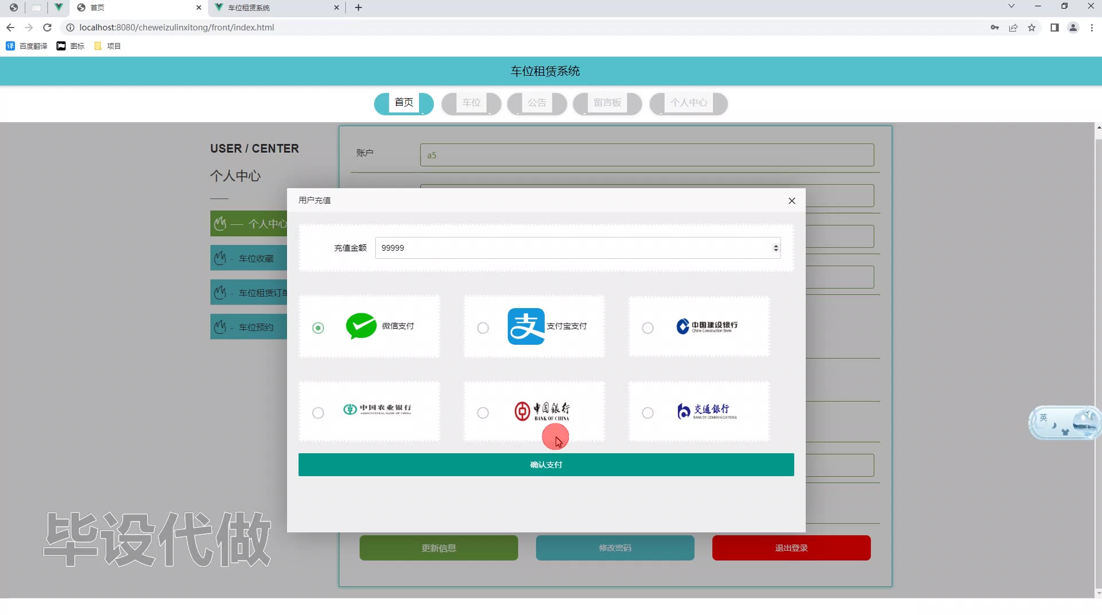This screenshot has width=1102, height=615.
Task: Open the 留言板 navigation tab
Action: point(607,103)
